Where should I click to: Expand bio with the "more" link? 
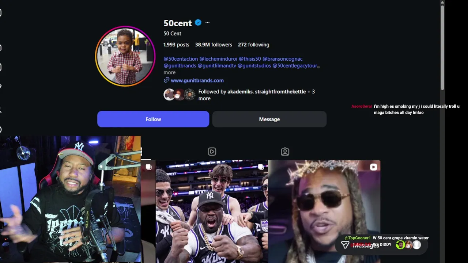(x=169, y=72)
